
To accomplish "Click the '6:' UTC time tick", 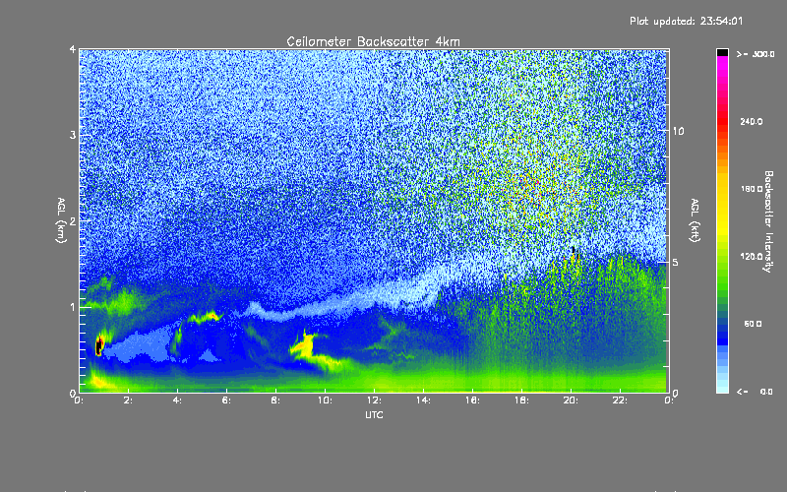I will point(226,400).
